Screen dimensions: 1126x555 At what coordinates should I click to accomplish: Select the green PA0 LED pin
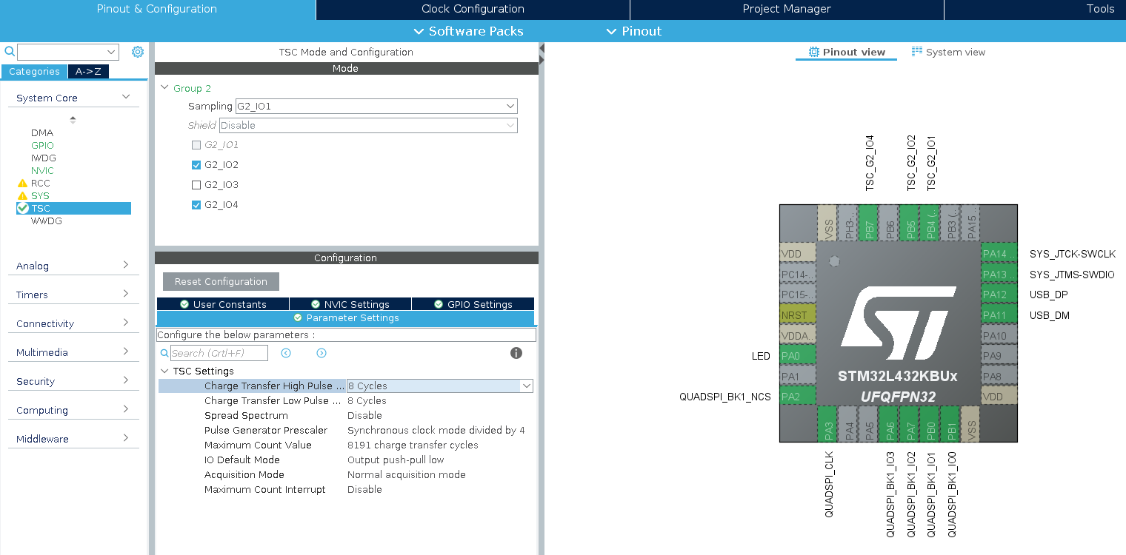point(797,356)
